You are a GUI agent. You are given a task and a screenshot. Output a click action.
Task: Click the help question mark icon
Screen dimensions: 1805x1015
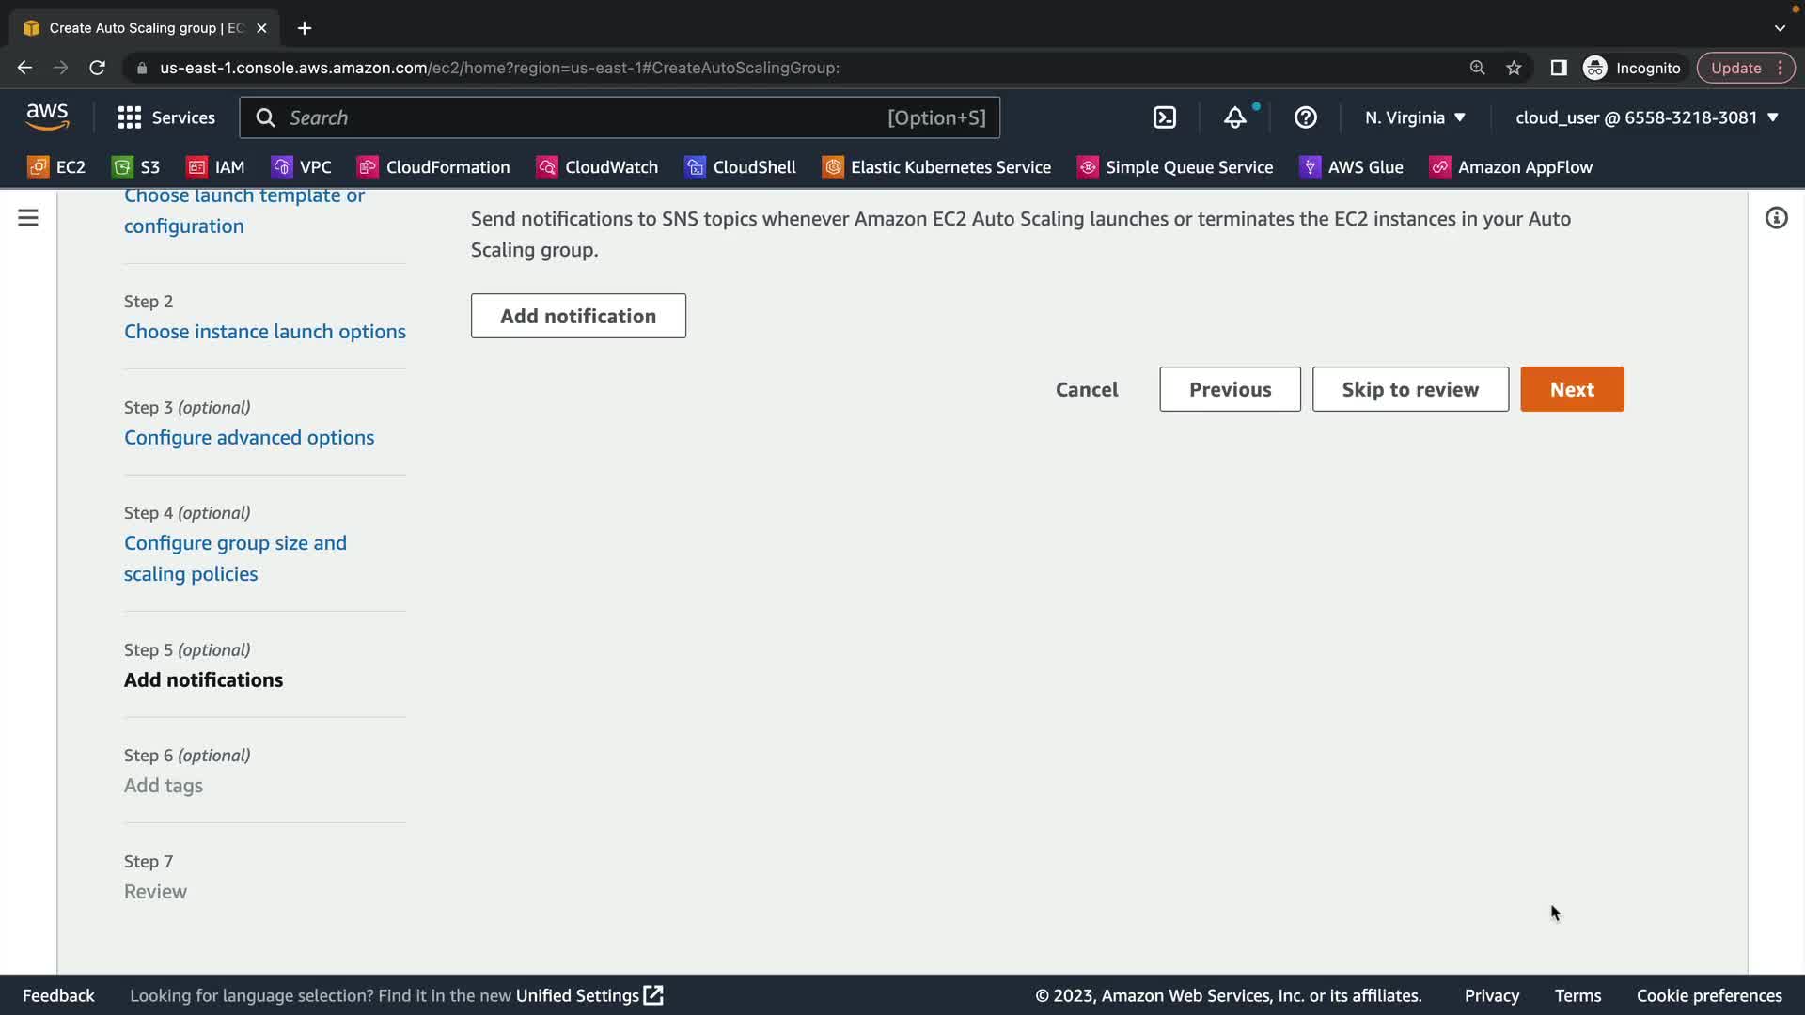(x=1305, y=117)
